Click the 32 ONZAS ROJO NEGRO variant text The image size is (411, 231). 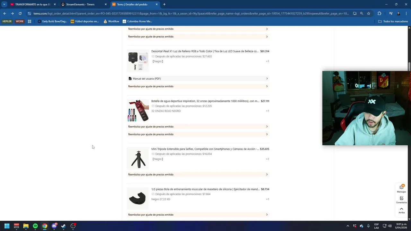click(x=166, y=111)
